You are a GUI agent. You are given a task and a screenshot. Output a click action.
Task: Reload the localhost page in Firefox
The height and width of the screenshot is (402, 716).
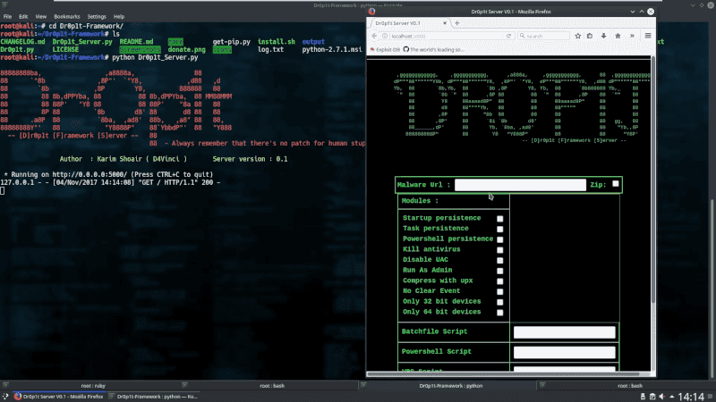(x=508, y=36)
